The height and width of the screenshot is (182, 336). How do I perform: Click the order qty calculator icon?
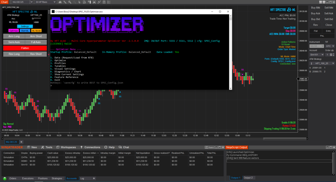(331, 55)
